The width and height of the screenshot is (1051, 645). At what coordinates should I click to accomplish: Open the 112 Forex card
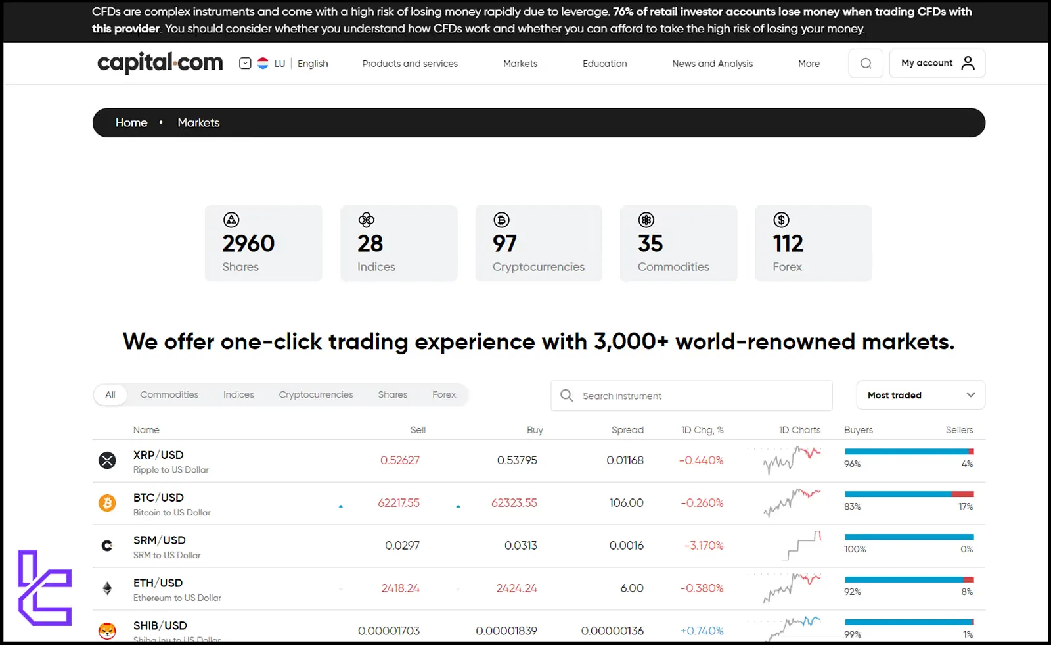click(813, 243)
